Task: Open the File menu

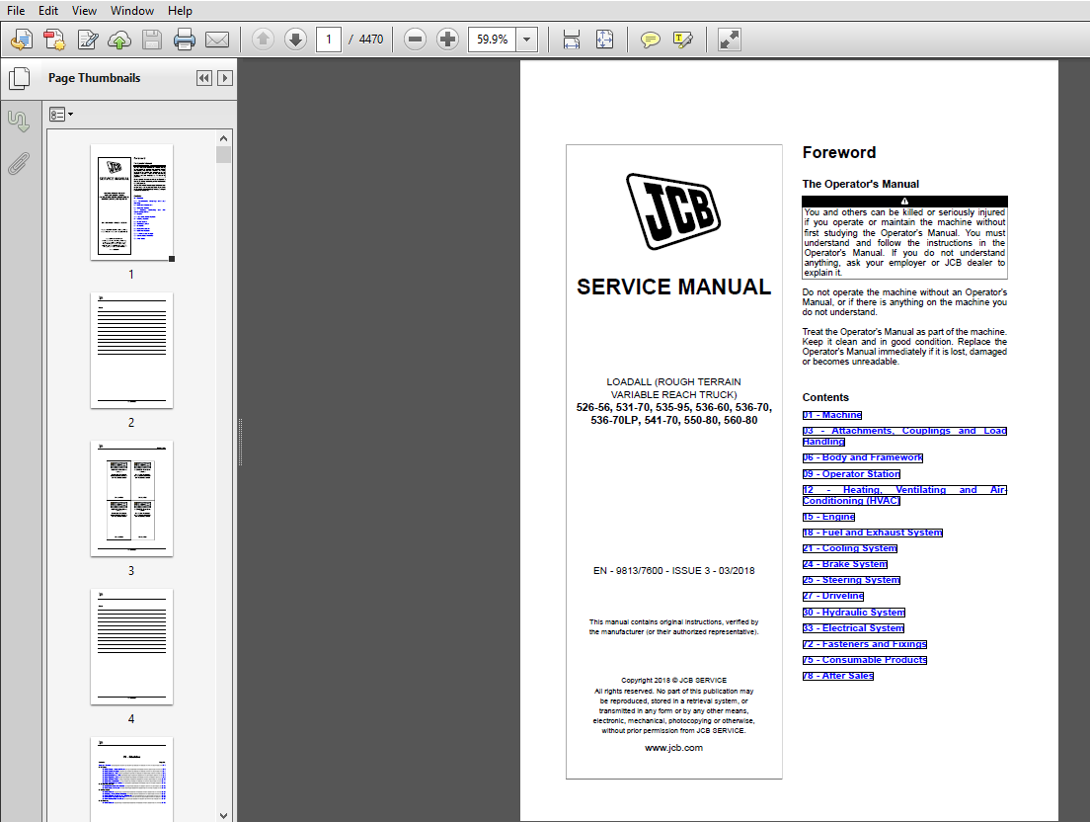Action: pyautogui.click(x=15, y=11)
